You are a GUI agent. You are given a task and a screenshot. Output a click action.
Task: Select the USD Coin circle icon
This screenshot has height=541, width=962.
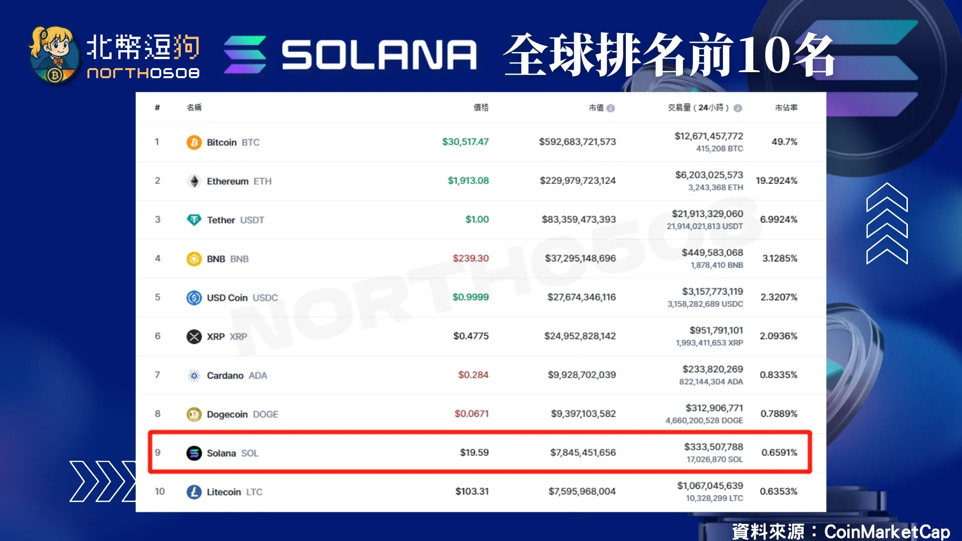click(194, 297)
